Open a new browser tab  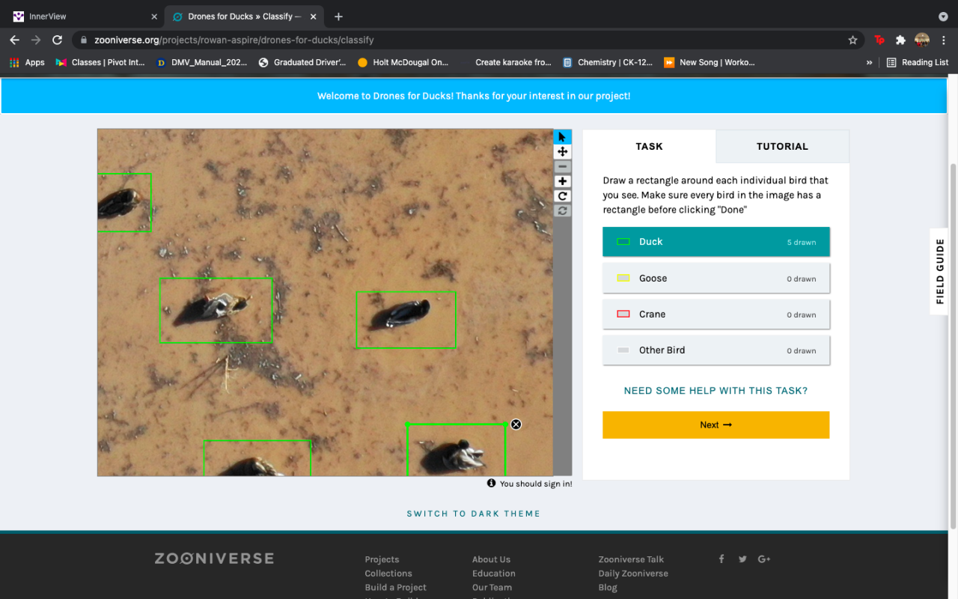click(x=338, y=16)
